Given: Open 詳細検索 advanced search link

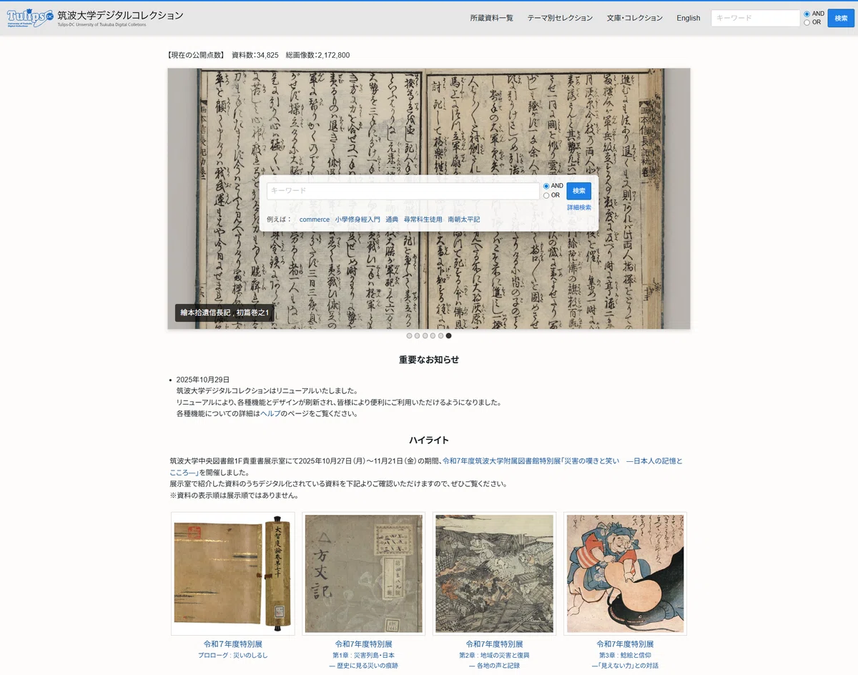Looking at the screenshot, I should tap(579, 207).
